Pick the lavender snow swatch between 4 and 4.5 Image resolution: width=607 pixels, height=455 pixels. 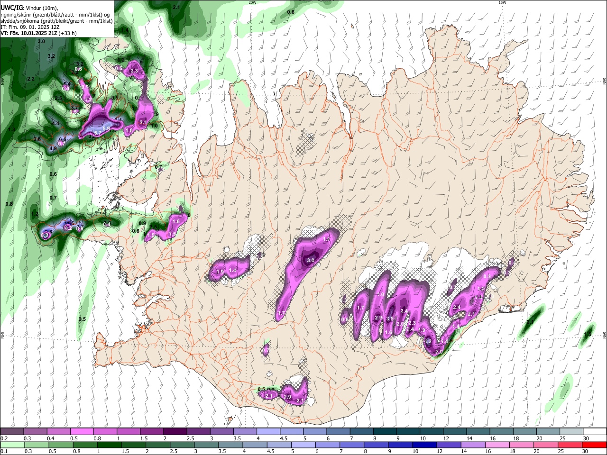(268, 431)
